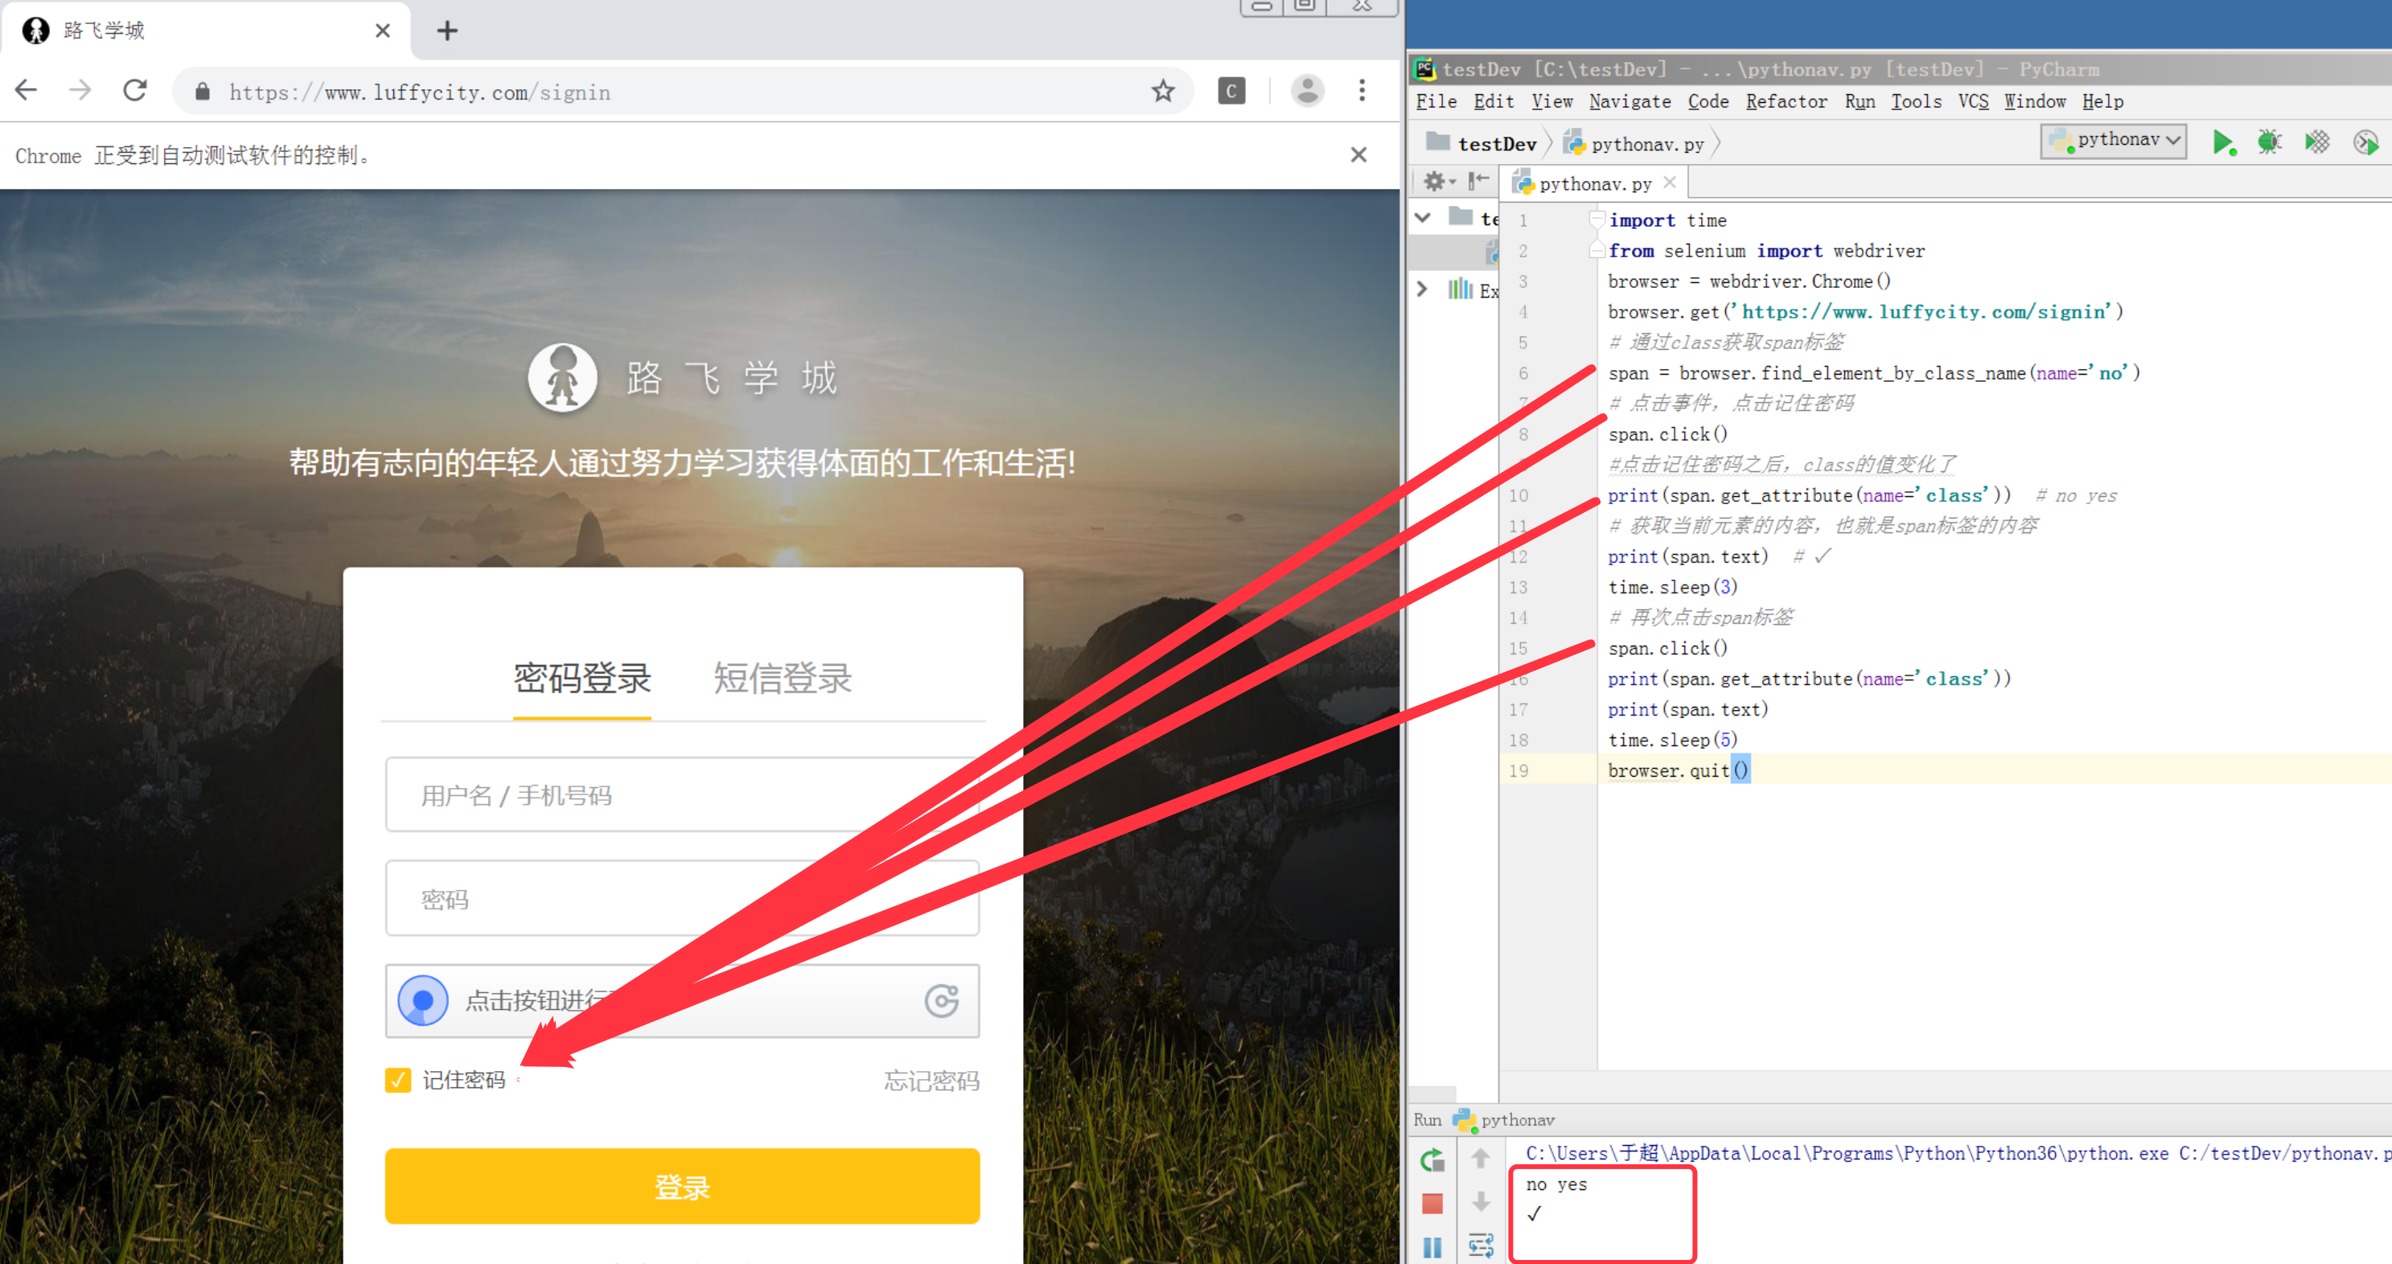Bookmark page with the star icon
The width and height of the screenshot is (2392, 1264).
1162,91
